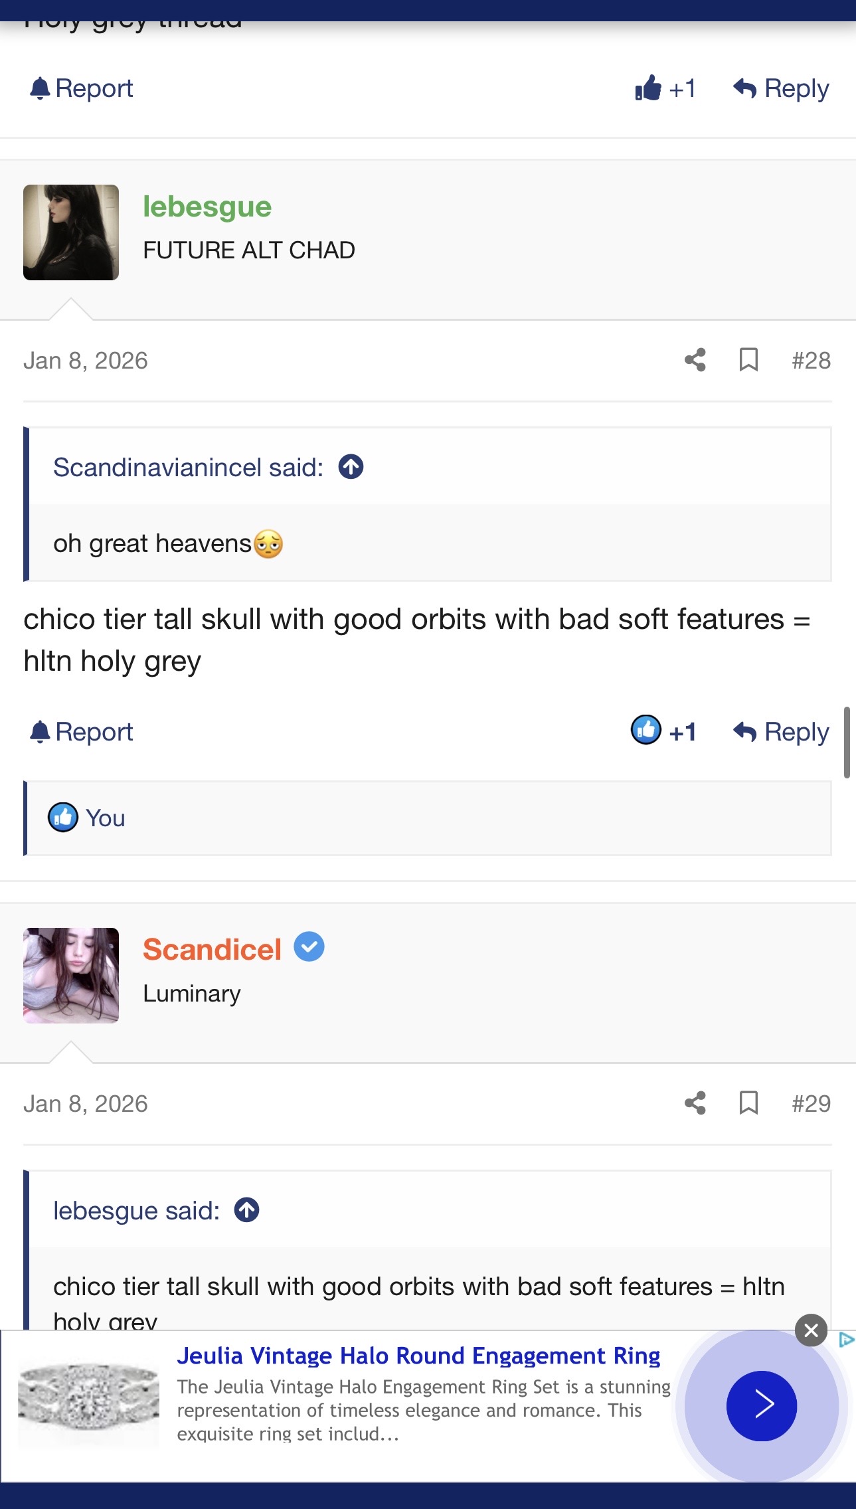
Task: Open Scandicel's profile via username
Action: 213,949
